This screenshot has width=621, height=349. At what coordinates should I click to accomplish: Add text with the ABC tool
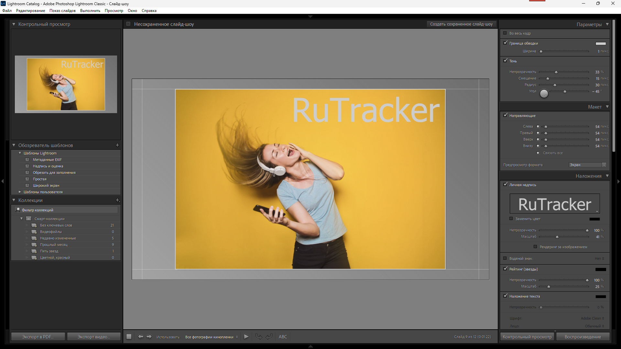click(x=283, y=337)
